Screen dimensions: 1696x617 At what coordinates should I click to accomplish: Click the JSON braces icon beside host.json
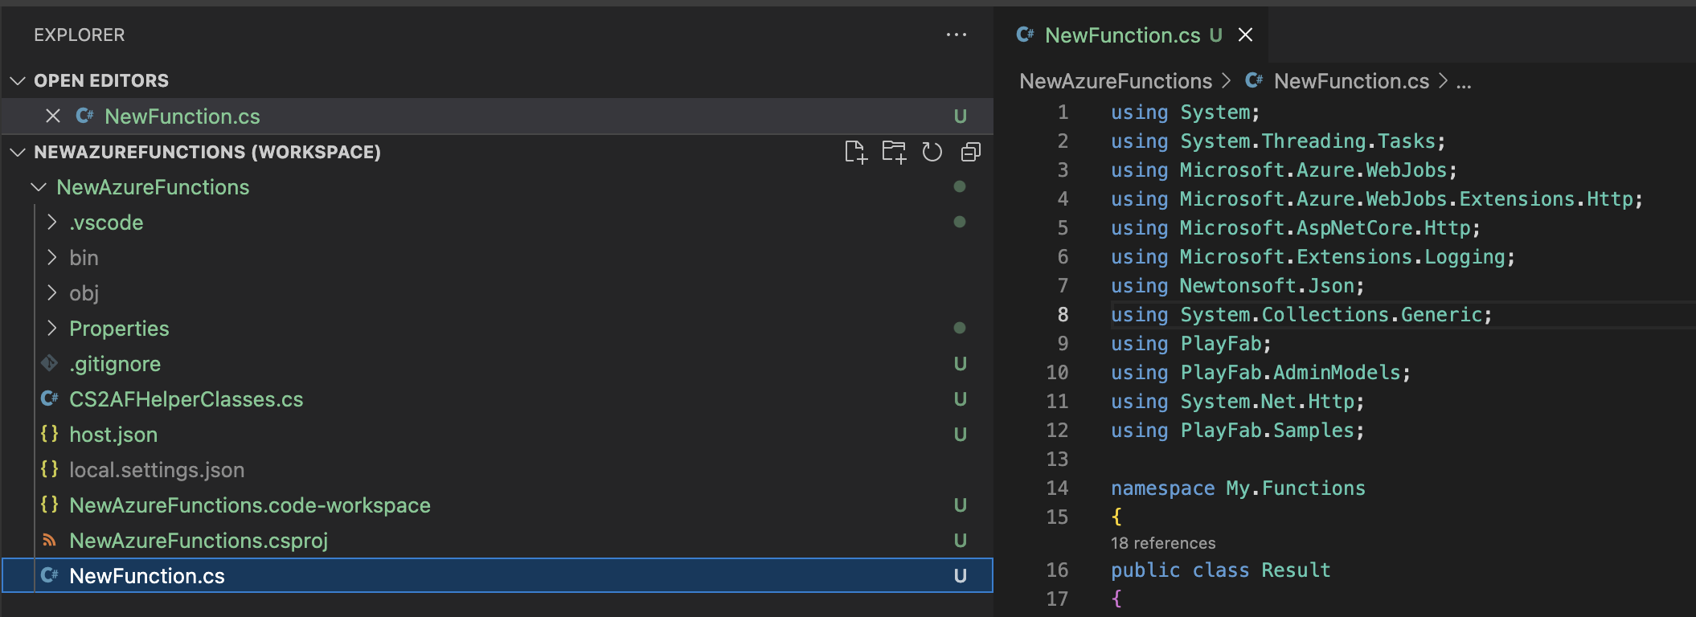click(49, 434)
